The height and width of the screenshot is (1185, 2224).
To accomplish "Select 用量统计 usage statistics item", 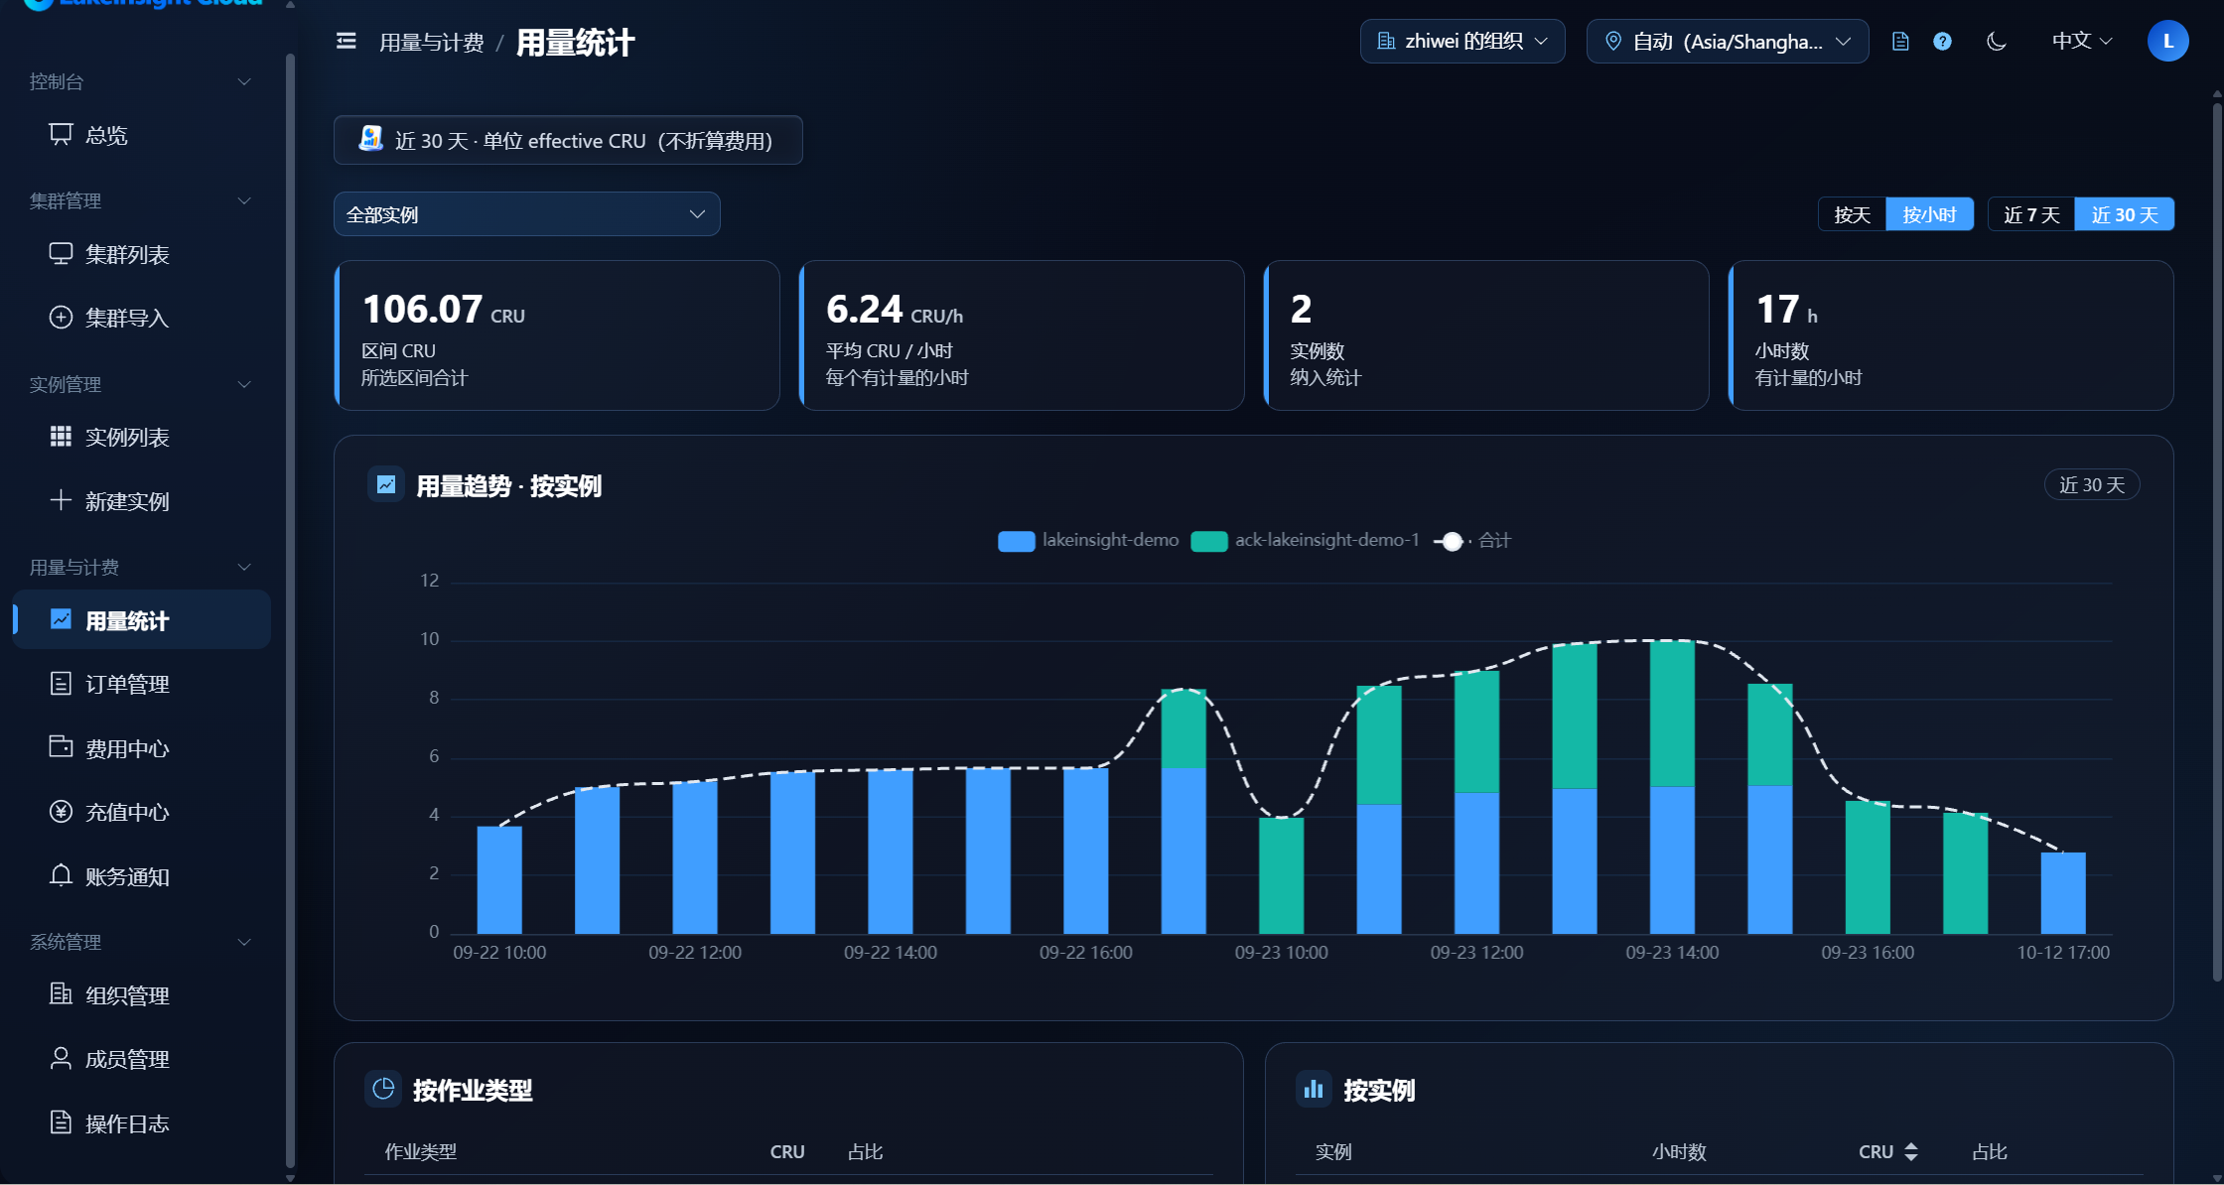I will pyautogui.click(x=141, y=619).
